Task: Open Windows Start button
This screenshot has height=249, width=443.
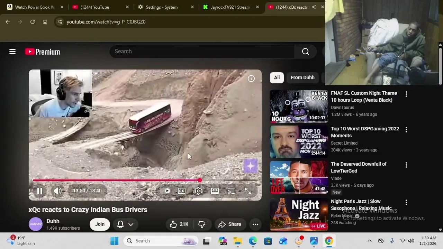Action: 115,241
